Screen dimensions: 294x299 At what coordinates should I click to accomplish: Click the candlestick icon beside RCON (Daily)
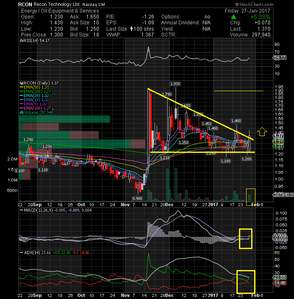[21, 83]
